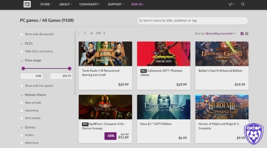This screenshot has width=267, height=148.
Task: Click the store search input field
Action: [x=193, y=21]
